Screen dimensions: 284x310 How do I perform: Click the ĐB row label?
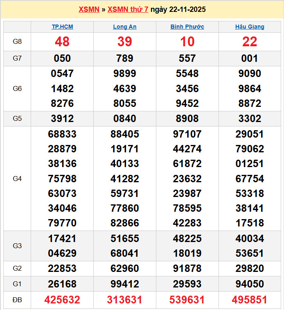tap(17, 300)
